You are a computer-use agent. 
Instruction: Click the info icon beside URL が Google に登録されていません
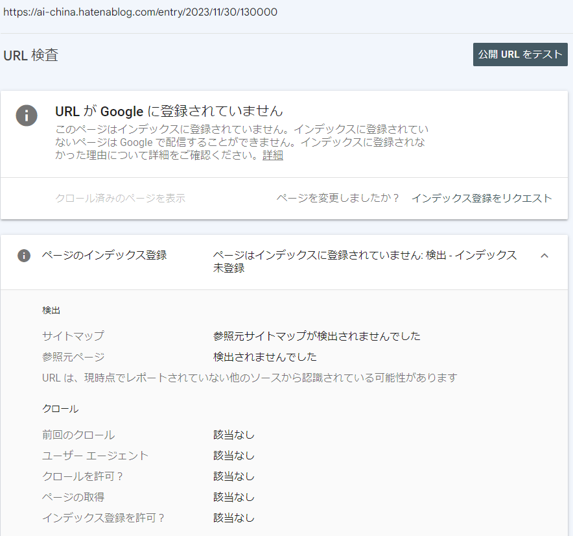pos(27,116)
